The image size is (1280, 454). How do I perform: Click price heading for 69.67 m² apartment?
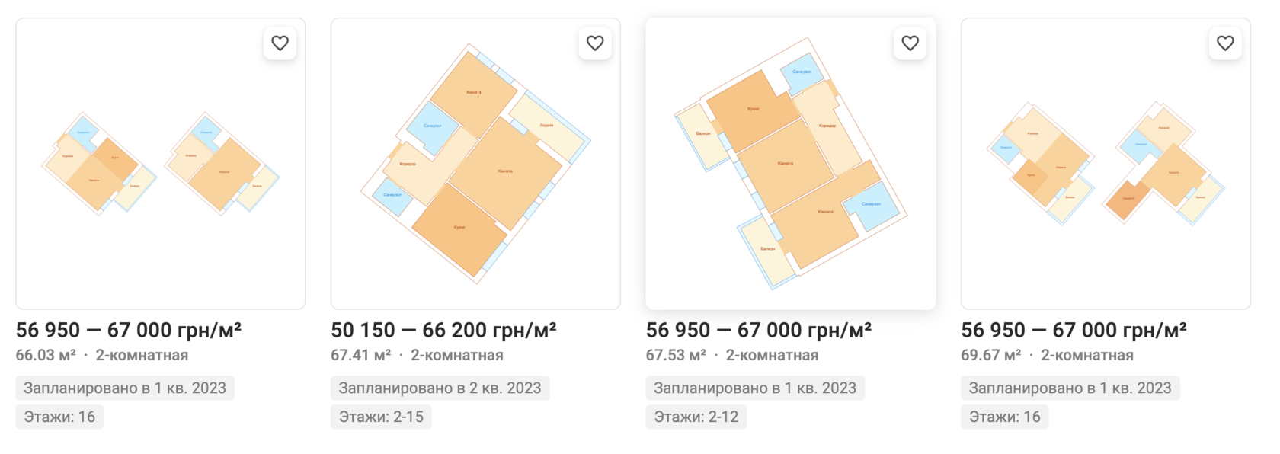1074,330
